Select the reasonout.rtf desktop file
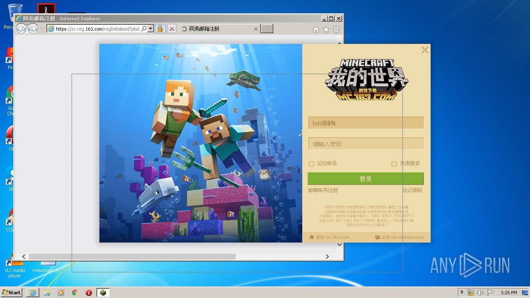Image resolution: width=530 pixels, height=298 pixels. click(x=46, y=267)
